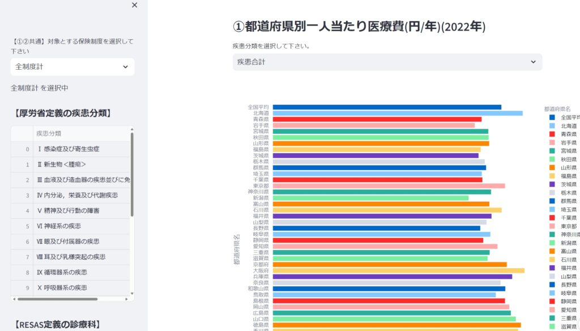
Task: Select row Ⅱ 新生物<腫瘍>
Action: pos(70,164)
